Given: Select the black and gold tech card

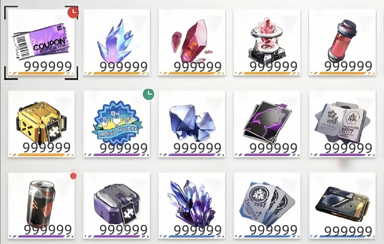Looking at the screenshot, I should click(342, 205).
